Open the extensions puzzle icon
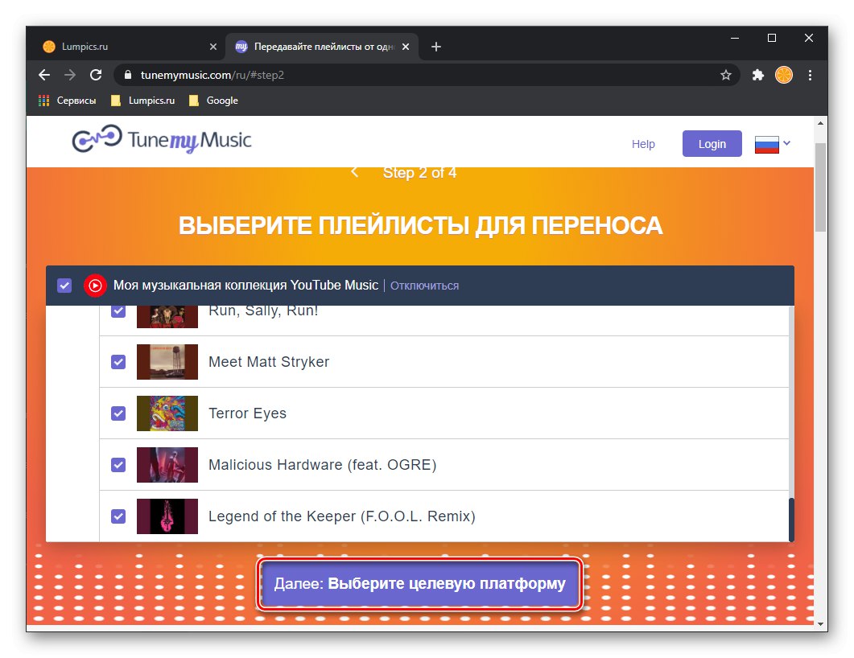This screenshot has width=854, height=658. (x=757, y=75)
